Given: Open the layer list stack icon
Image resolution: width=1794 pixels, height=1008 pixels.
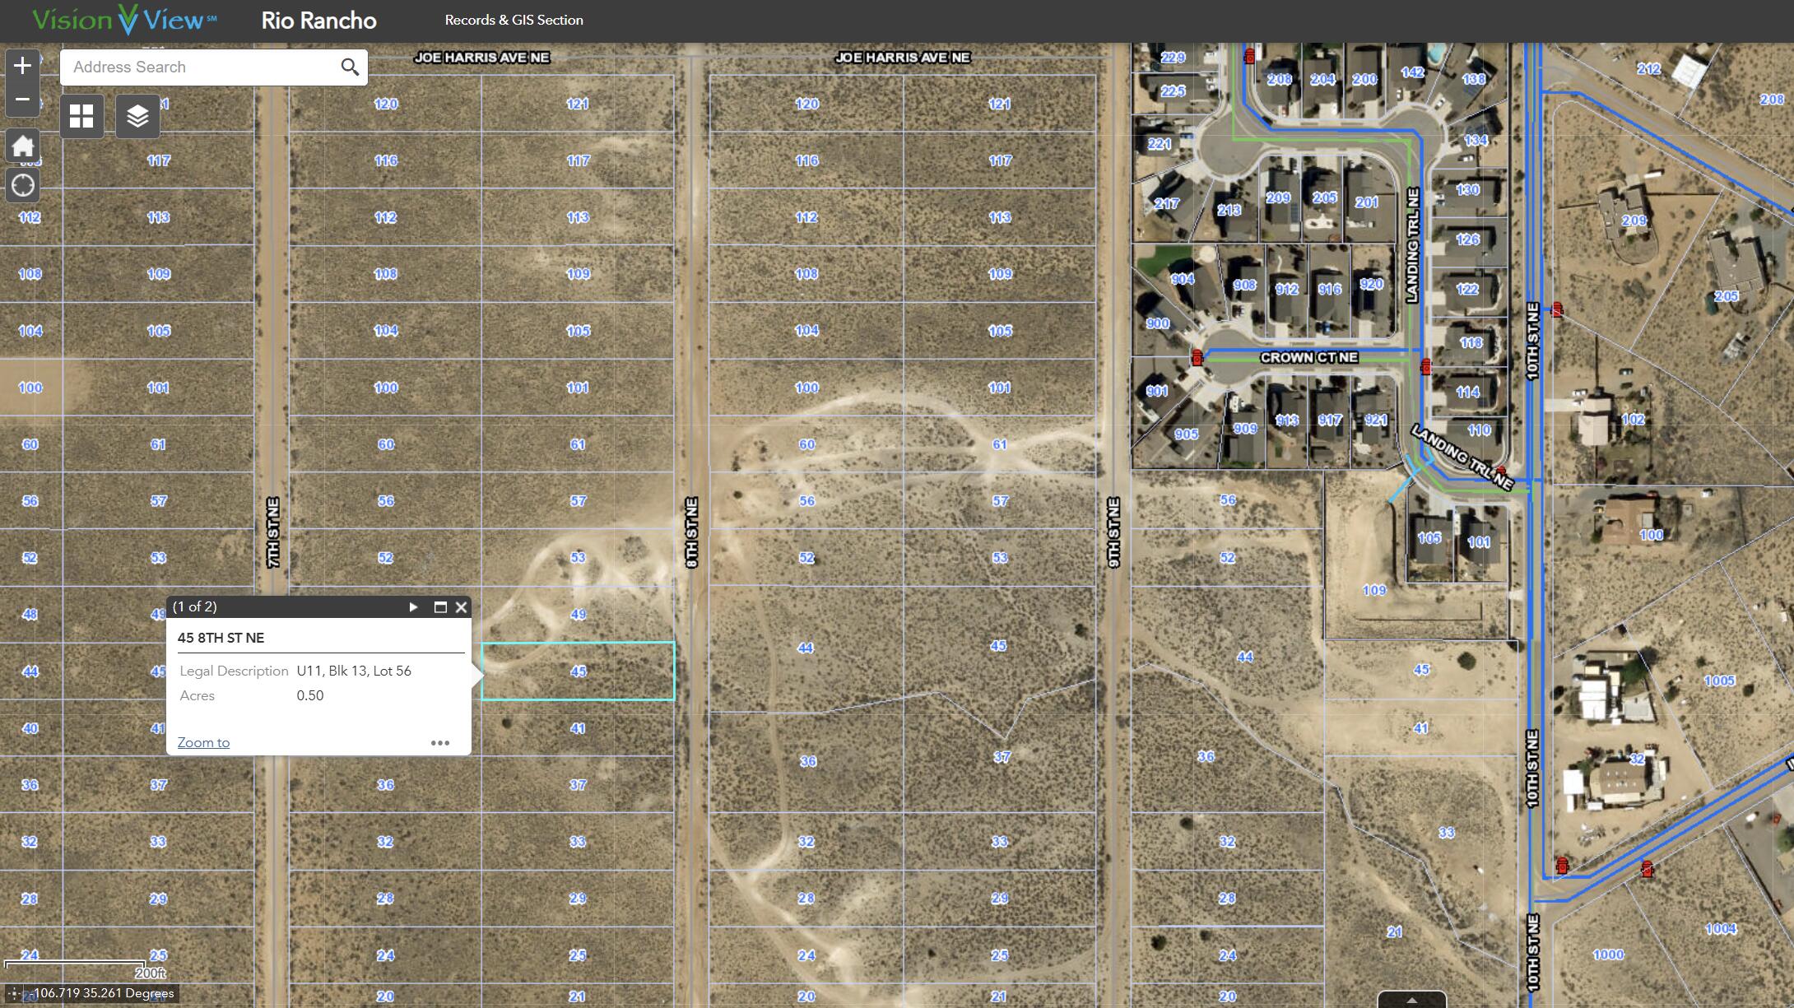Looking at the screenshot, I should point(137,117).
